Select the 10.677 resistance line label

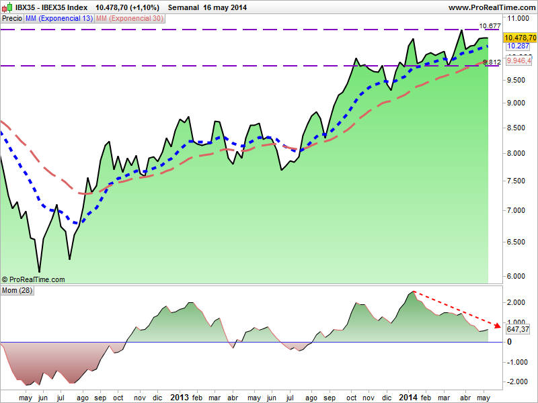point(489,26)
